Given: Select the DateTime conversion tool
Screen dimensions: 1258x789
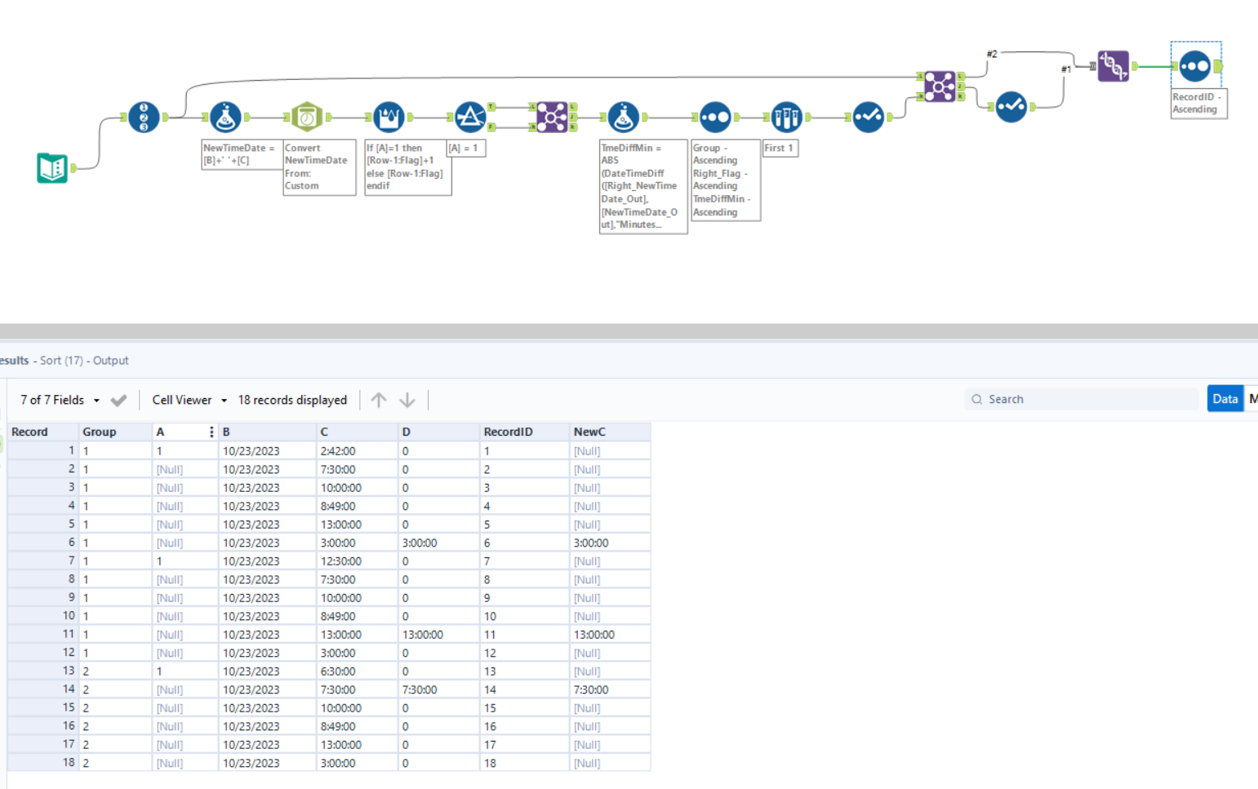Looking at the screenshot, I should [x=306, y=116].
